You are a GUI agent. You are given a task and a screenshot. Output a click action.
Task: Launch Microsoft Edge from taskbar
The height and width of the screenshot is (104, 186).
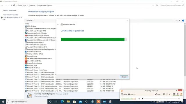pyautogui.click(x=62, y=101)
